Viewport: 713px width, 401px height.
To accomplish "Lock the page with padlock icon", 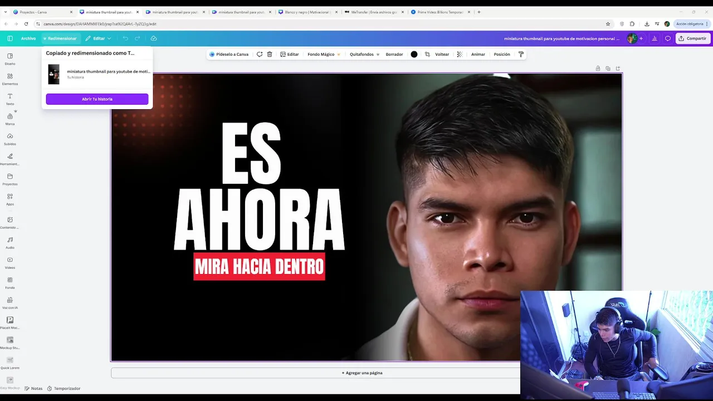I will [x=598, y=69].
